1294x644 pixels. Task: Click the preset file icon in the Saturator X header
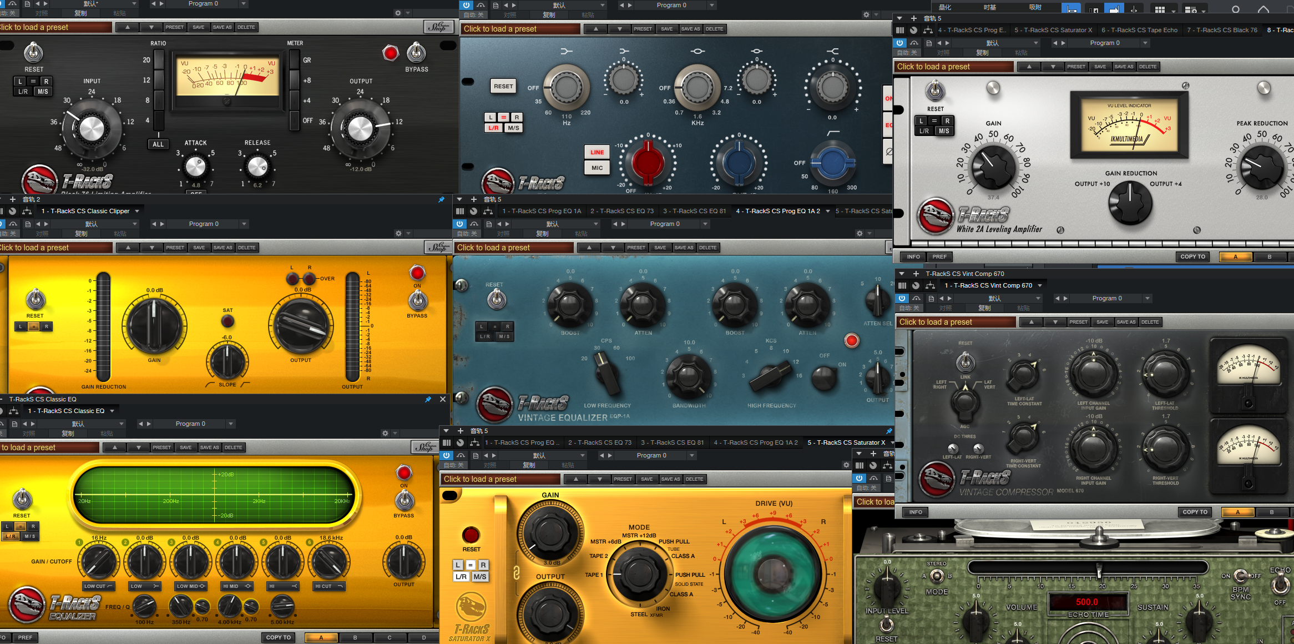tap(476, 455)
